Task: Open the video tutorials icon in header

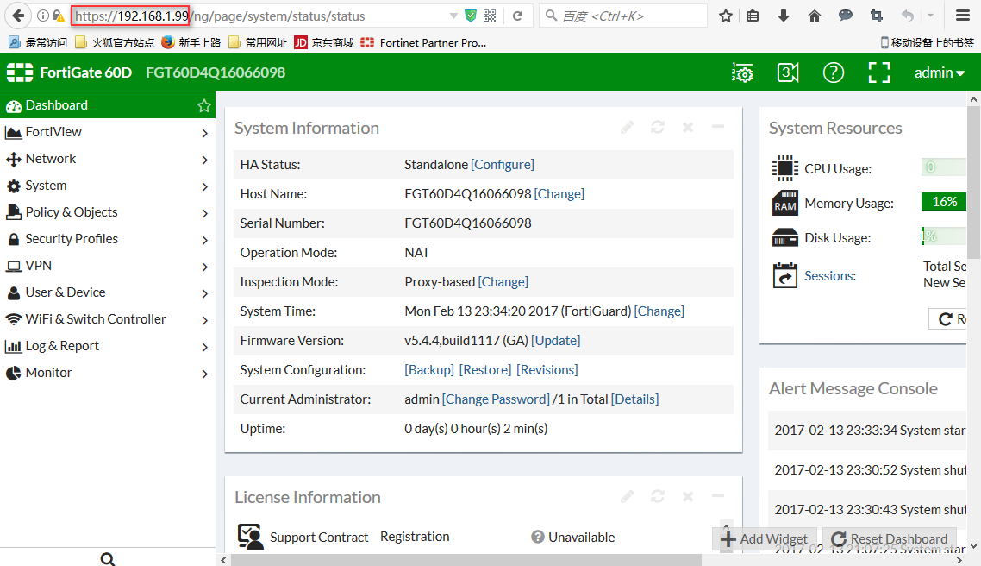Action: [x=788, y=72]
